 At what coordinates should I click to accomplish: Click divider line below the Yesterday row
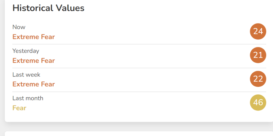[139, 68]
